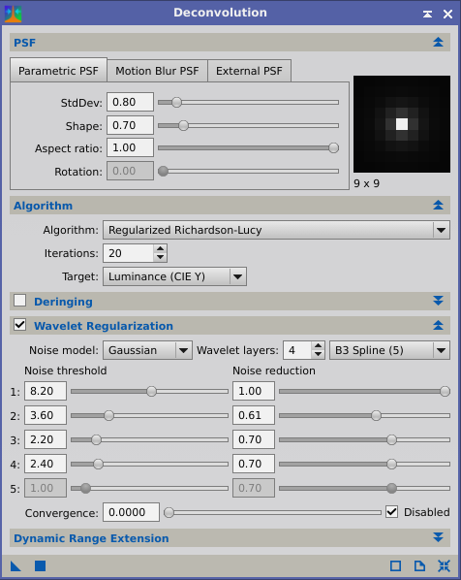Viewport: 461px width, 580px height.
Task: Click layer 1 noise reduction field 1.00
Action: 254,391
